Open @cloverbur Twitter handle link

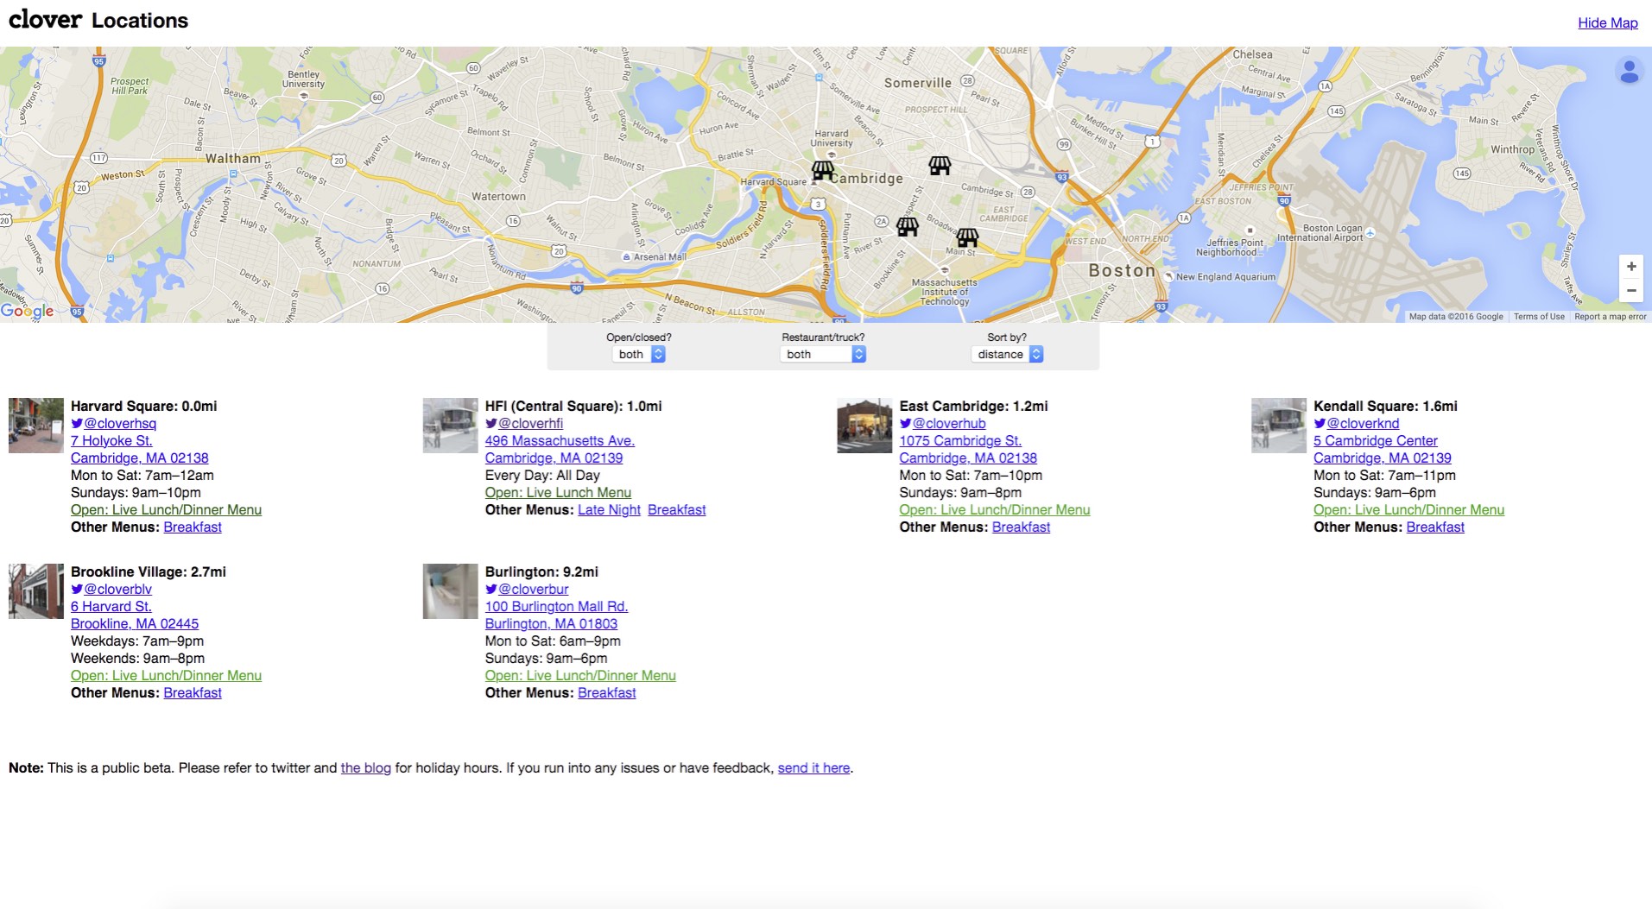click(533, 589)
